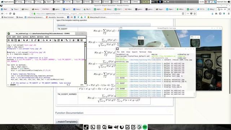The width and height of the screenshot is (231, 130).
Task: Open the Syntax menu in GVIM
Action: [25, 37]
